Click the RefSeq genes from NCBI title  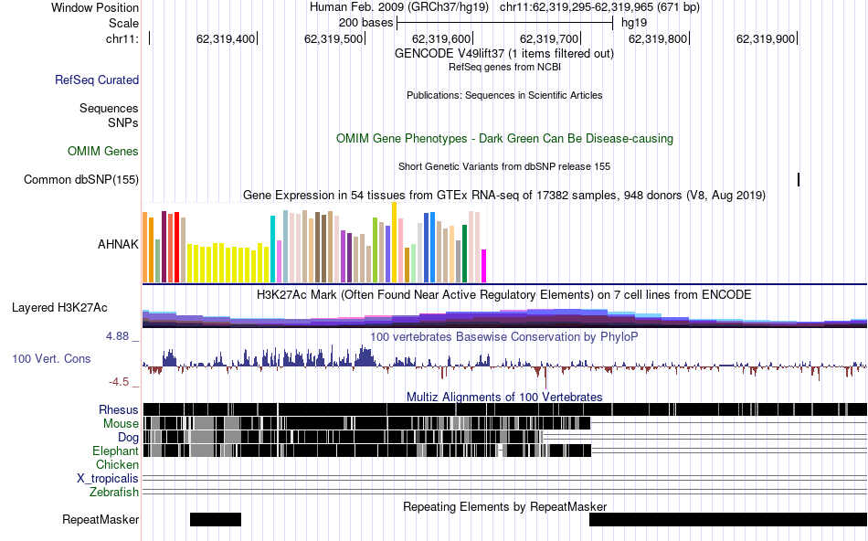click(x=504, y=67)
